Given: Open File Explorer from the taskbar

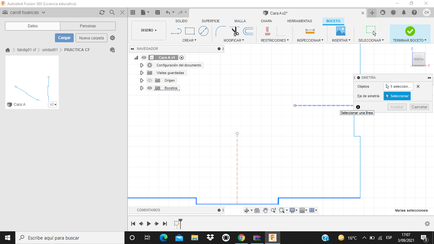Looking at the screenshot, I should pyautogui.click(x=195, y=238).
